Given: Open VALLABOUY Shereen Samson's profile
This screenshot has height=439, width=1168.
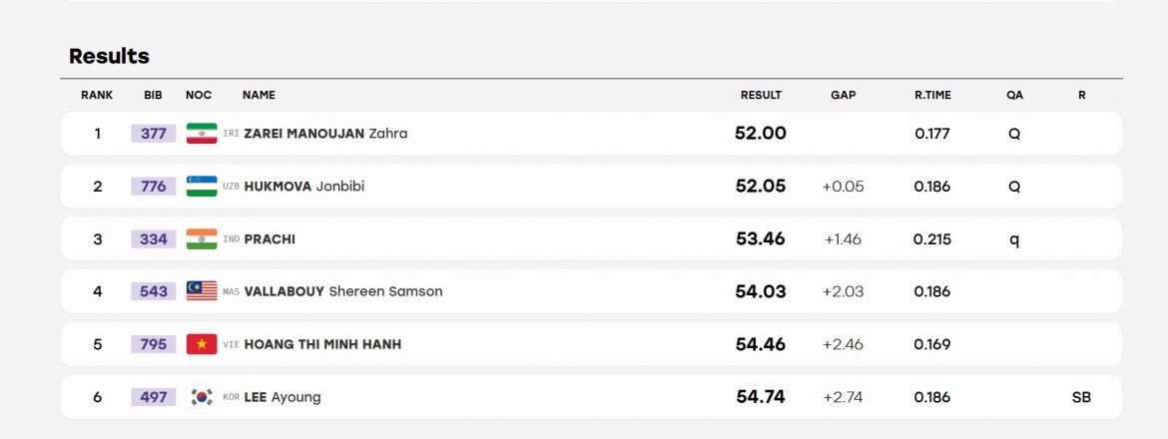Looking at the screenshot, I should point(343,291).
